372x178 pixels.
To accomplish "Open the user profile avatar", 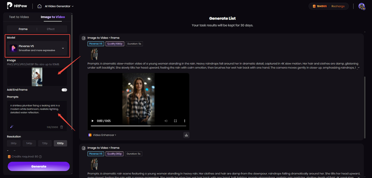I will [361, 6].
